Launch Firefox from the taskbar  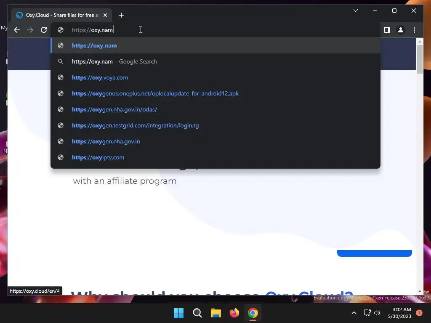[234, 313]
